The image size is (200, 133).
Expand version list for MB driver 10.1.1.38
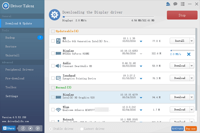[x=141, y=41]
